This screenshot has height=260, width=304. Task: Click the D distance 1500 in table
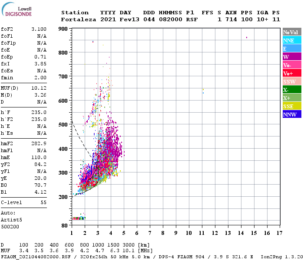click(x=113, y=245)
